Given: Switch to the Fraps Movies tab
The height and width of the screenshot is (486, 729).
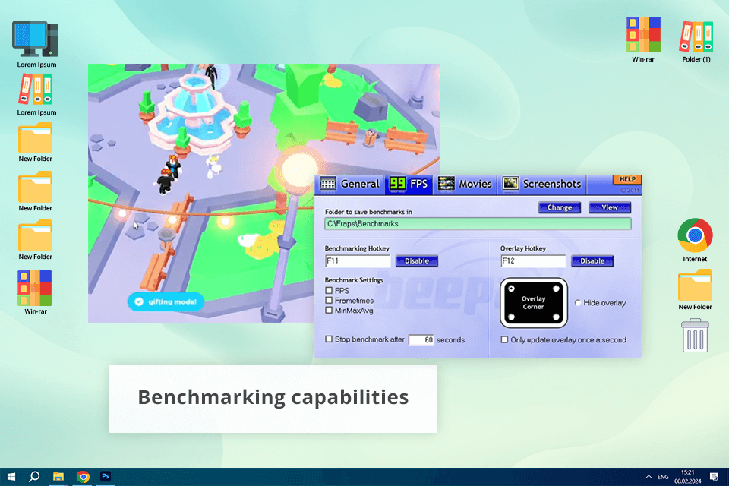Looking at the screenshot, I should tap(465, 185).
